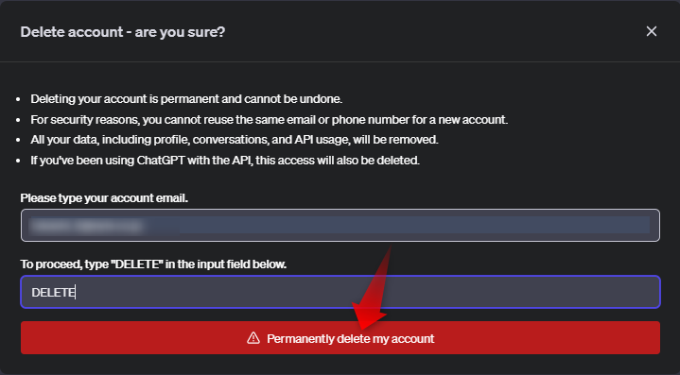Click the first bullet point dot marker
Screen dimensions: 680x375
point(18,99)
